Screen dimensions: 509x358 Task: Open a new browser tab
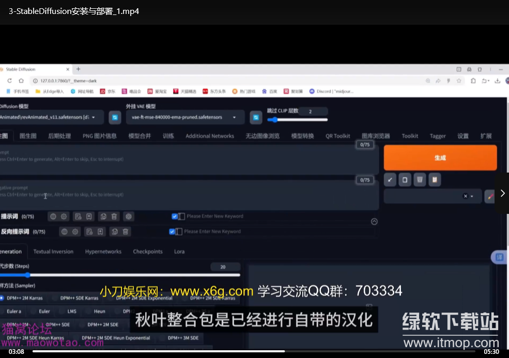[x=78, y=69]
